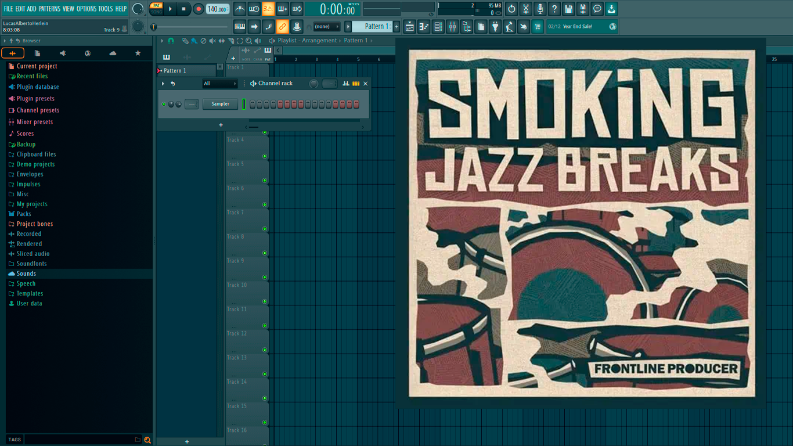Click the undo history icon
793x446 pixels.
point(511,9)
